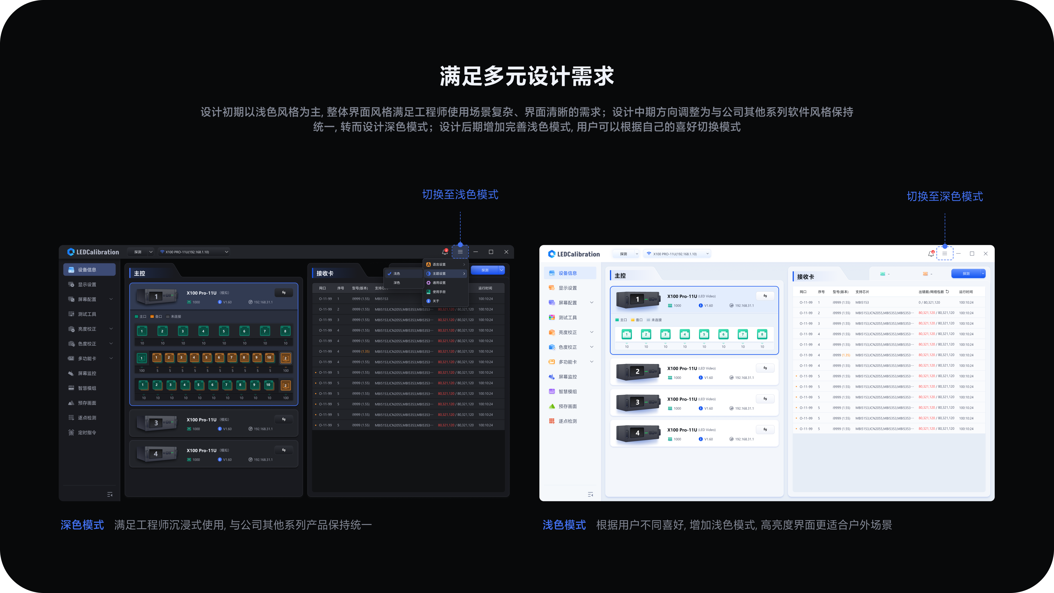Open the hamburger menu in light window
1054x593 pixels.
tap(945, 254)
